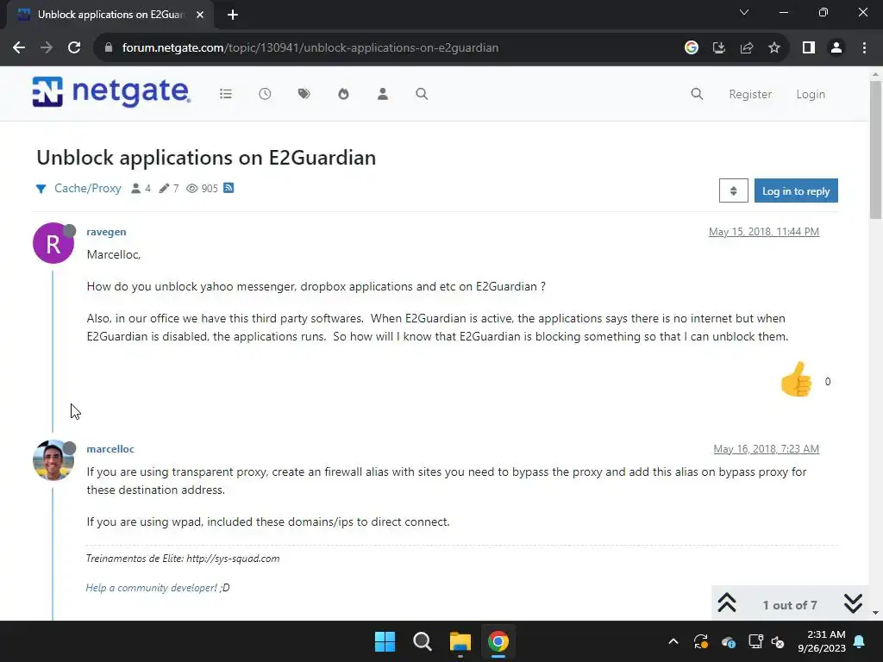Viewport: 883px width, 662px height.
Task: Expand the system tray hidden icons chevron
Action: point(673,641)
